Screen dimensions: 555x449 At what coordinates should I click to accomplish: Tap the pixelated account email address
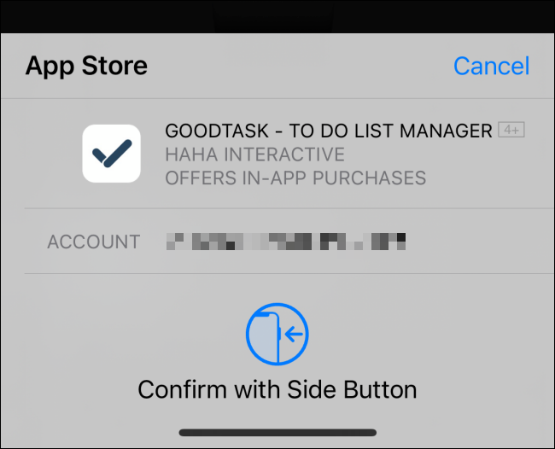click(285, 242)
